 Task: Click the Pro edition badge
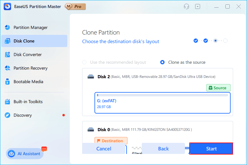click(75, 6)
